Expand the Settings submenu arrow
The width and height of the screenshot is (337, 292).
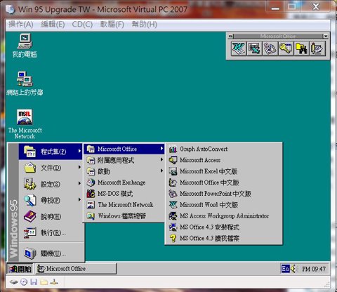coord(79,183)
